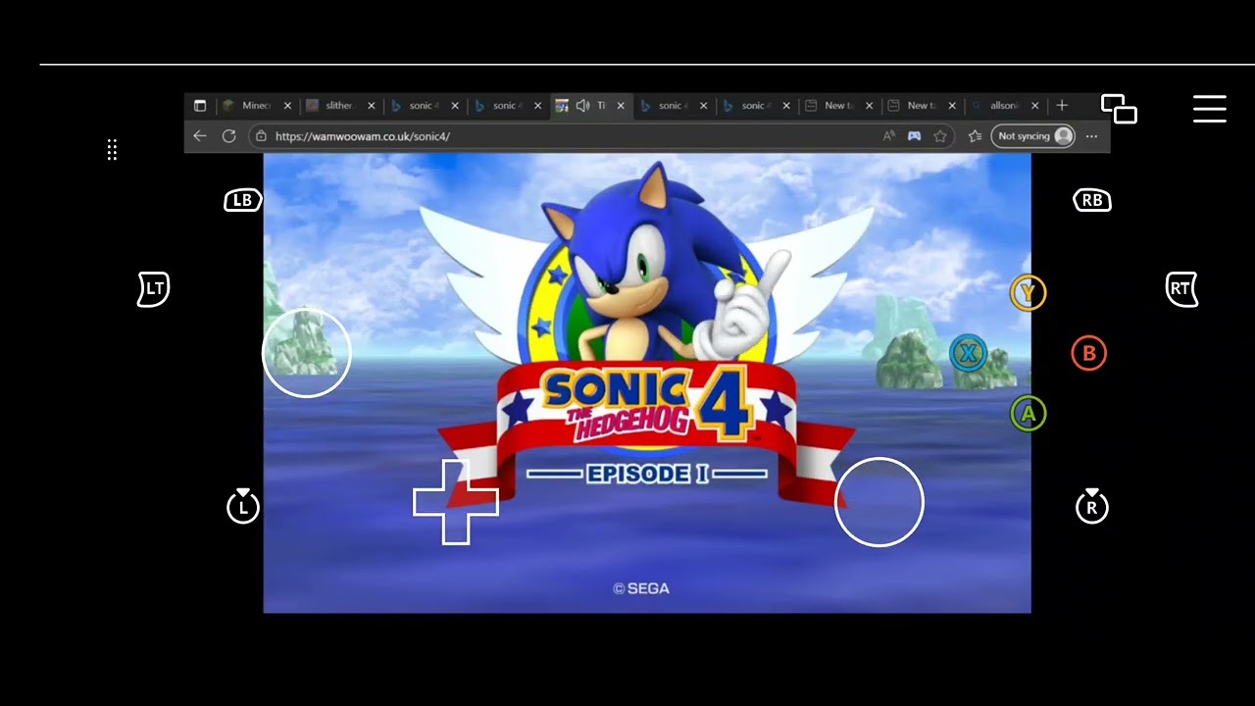The width and height of the screenshot is (1255, 706).
Task: Click the game controller icon in the address bar
Action: [914, 136]
